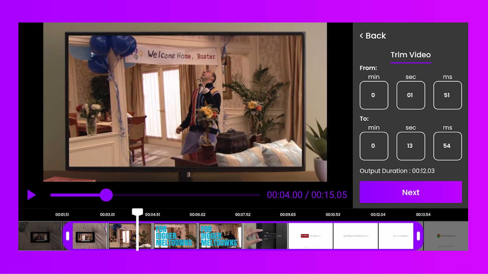The height and width of the screenshot is (274, 488).
Task: Click the right trim handle on the timeline
Action: (x=418, y=236)
